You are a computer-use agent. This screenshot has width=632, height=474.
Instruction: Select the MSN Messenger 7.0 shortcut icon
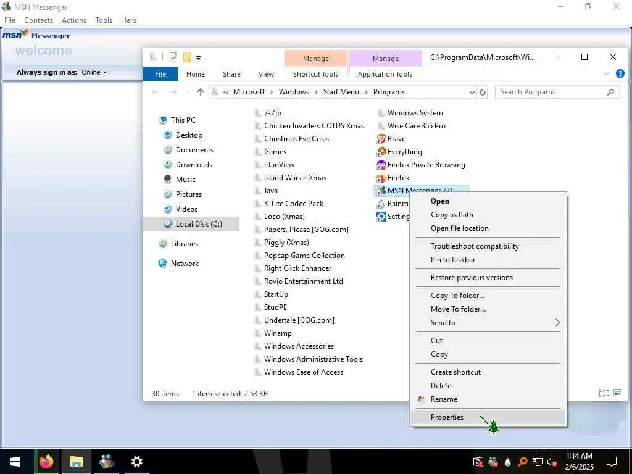(380, 190)
